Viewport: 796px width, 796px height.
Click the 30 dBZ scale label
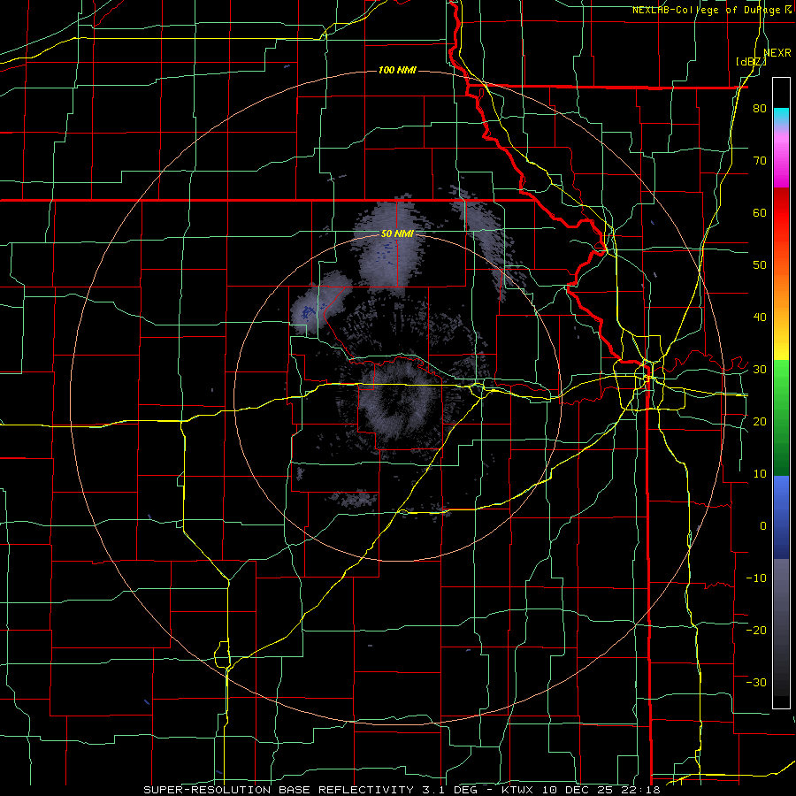coord(760,369)
